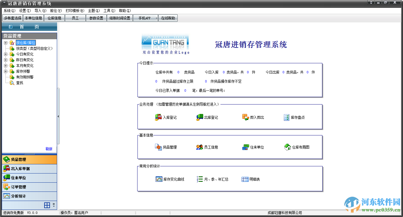The width and height of the screenshot is (403, 217).
Task: Click the 首页 header square icon
Action: 11,27
